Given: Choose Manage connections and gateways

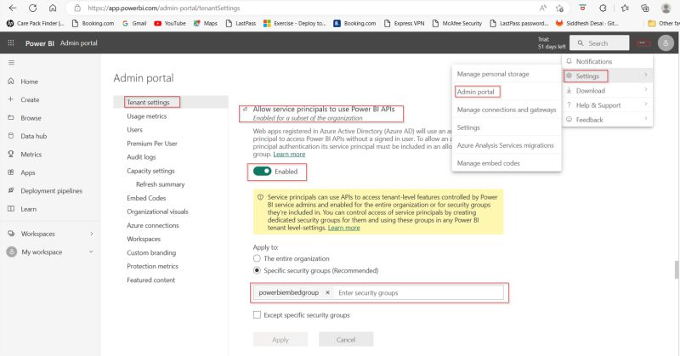Looking at the screenshot, I should (506, 110).
